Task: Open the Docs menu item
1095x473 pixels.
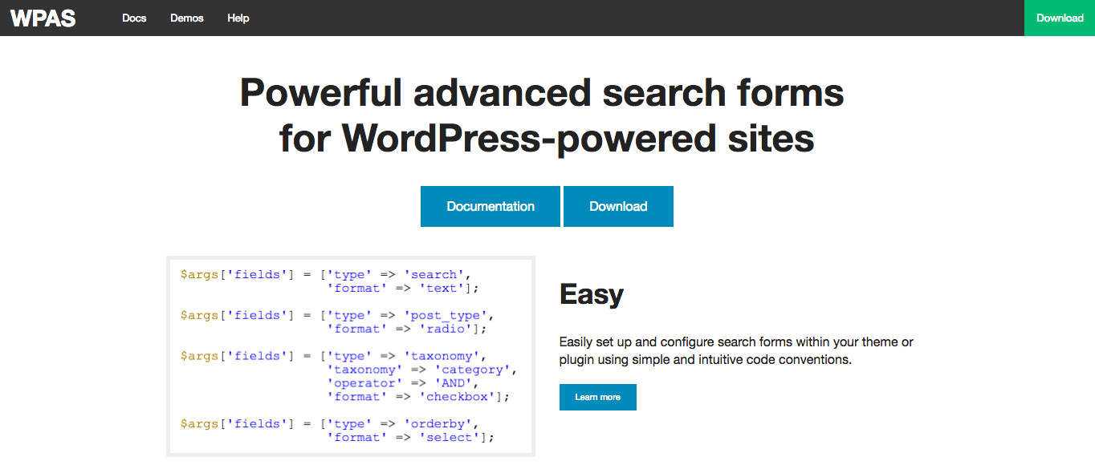Action: click(134, 18)
